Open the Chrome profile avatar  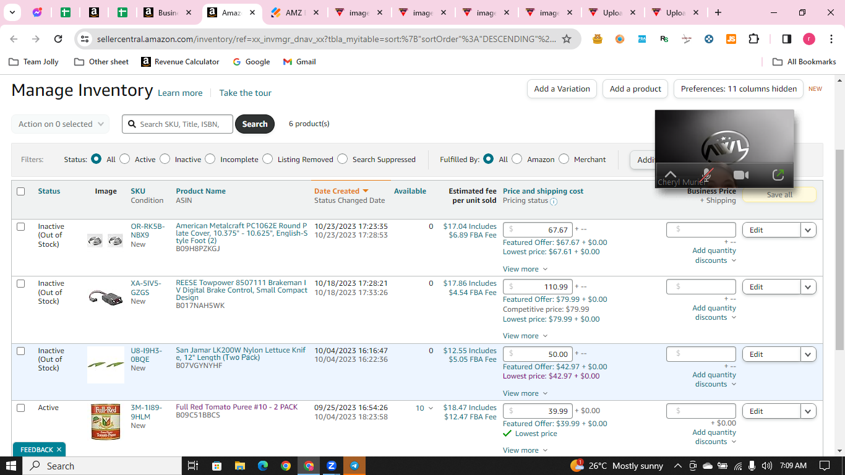tap(809, 39)
